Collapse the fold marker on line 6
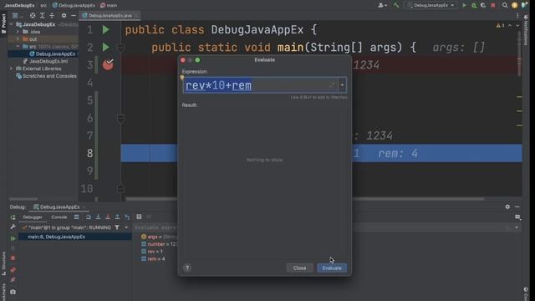Image resolution: width=535 pixels, height=301 pixels. click(120, 118)
